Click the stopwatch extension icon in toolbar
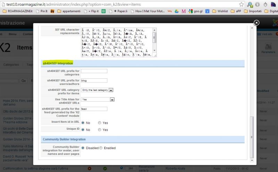The width and height of the screenshot is (278, 172). tap(265, 5)
